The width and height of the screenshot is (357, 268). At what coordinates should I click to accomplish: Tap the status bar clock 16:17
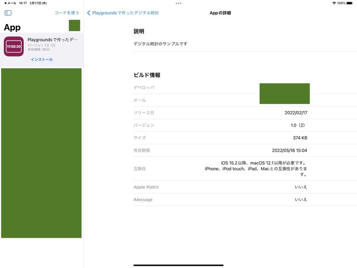tap(23, 3)
